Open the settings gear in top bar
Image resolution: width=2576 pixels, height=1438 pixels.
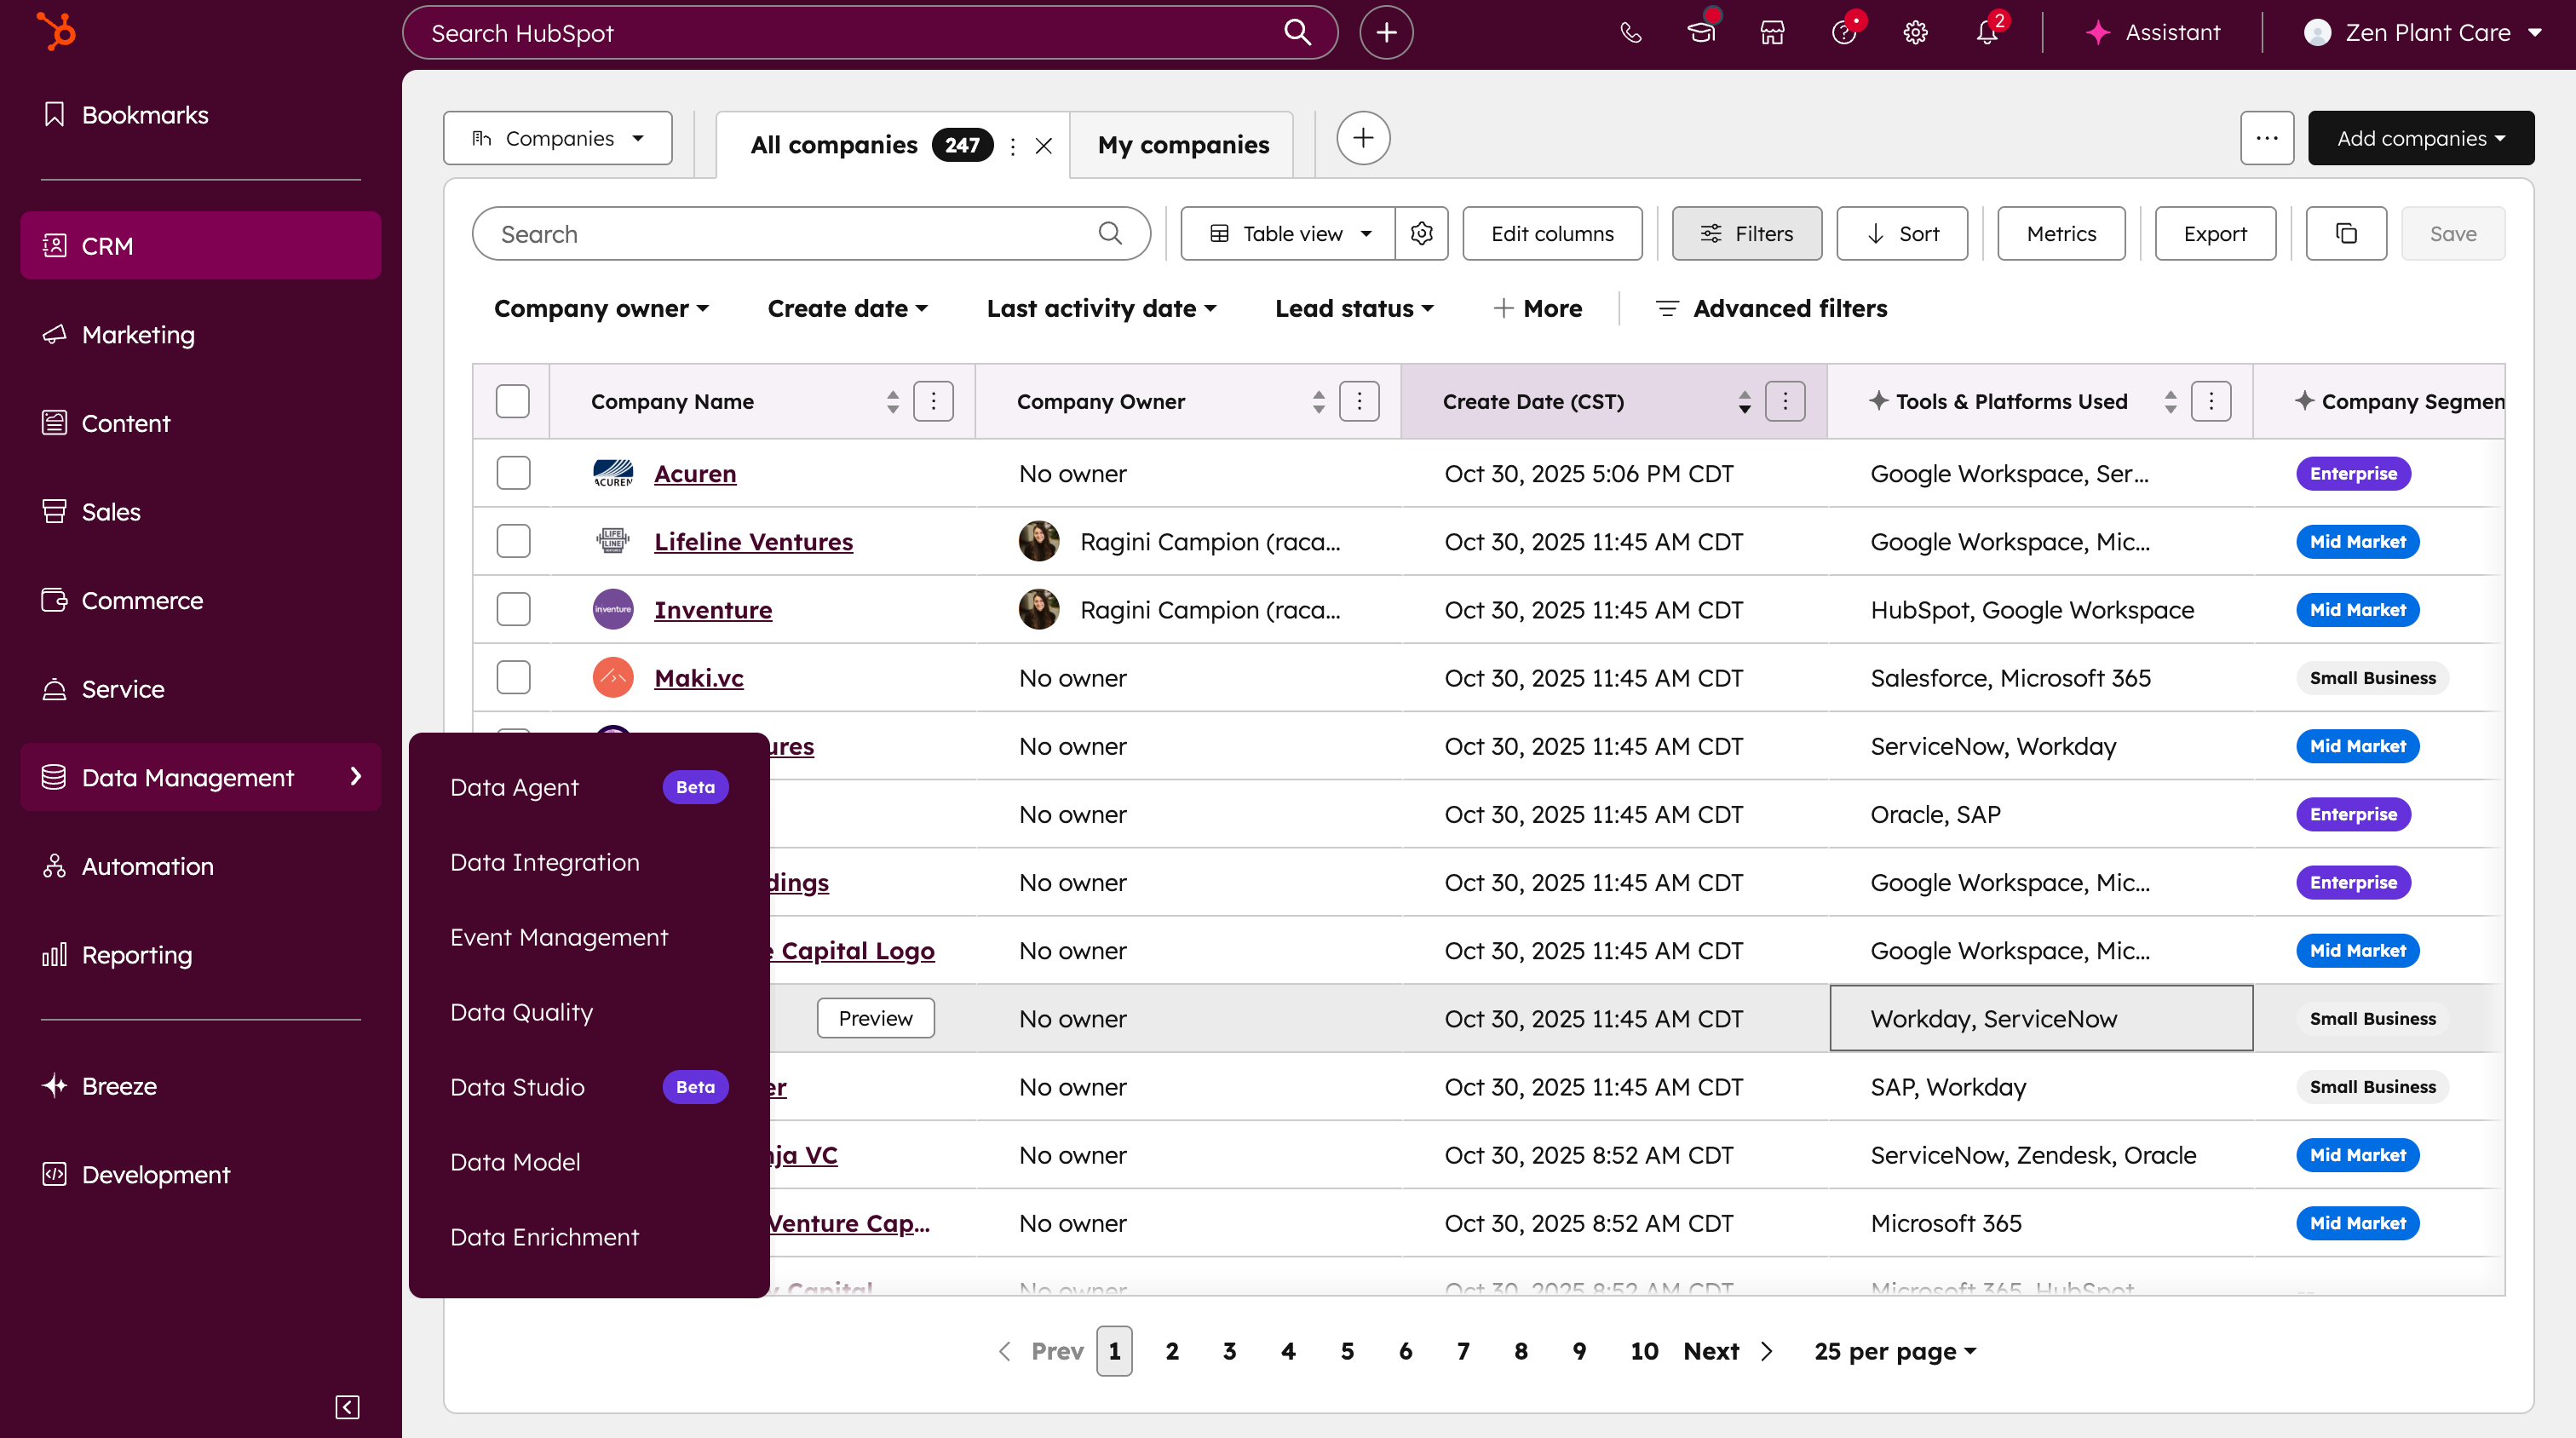pos(1915,33)
